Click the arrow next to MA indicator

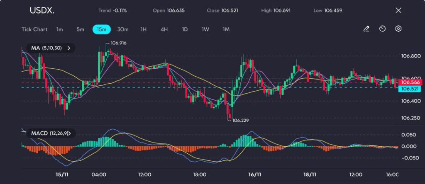[69, 48]
